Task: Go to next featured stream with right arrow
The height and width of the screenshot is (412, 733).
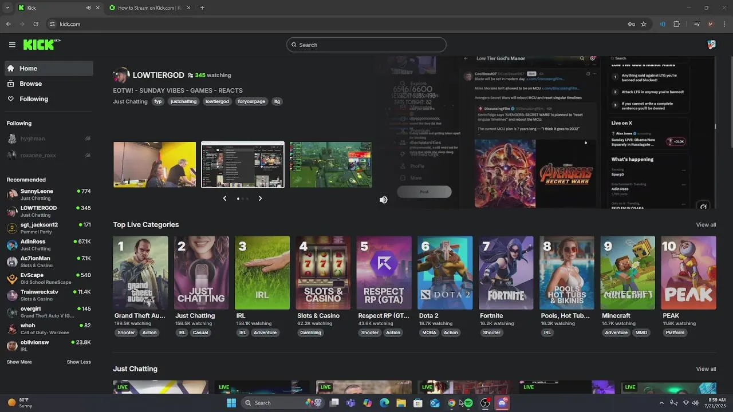Action: click(260, 199)
